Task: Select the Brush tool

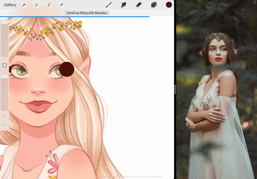Action: pyautogui.click(x=109, y=5)
